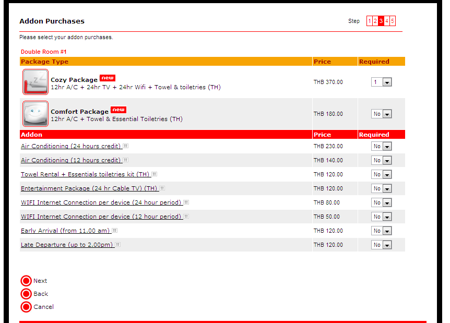Click the THB 370.00 price
Image resolution: width=450 pixels, height=323 pixels.
328,82
